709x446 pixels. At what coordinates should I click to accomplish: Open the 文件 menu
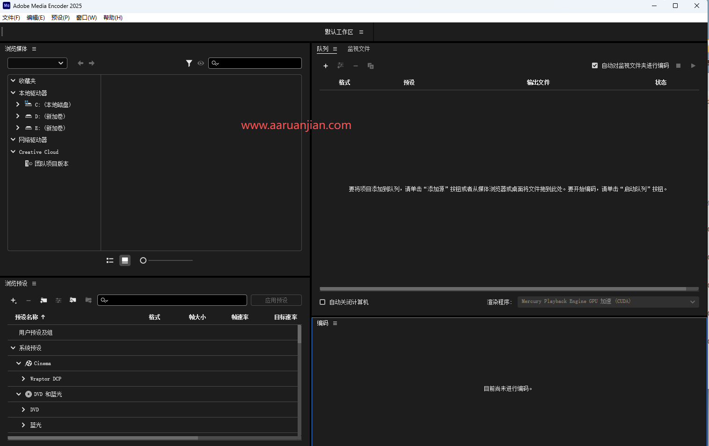pyautogui.click(x=12, y=17)
